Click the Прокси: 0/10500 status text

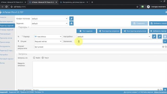point(27,92)
